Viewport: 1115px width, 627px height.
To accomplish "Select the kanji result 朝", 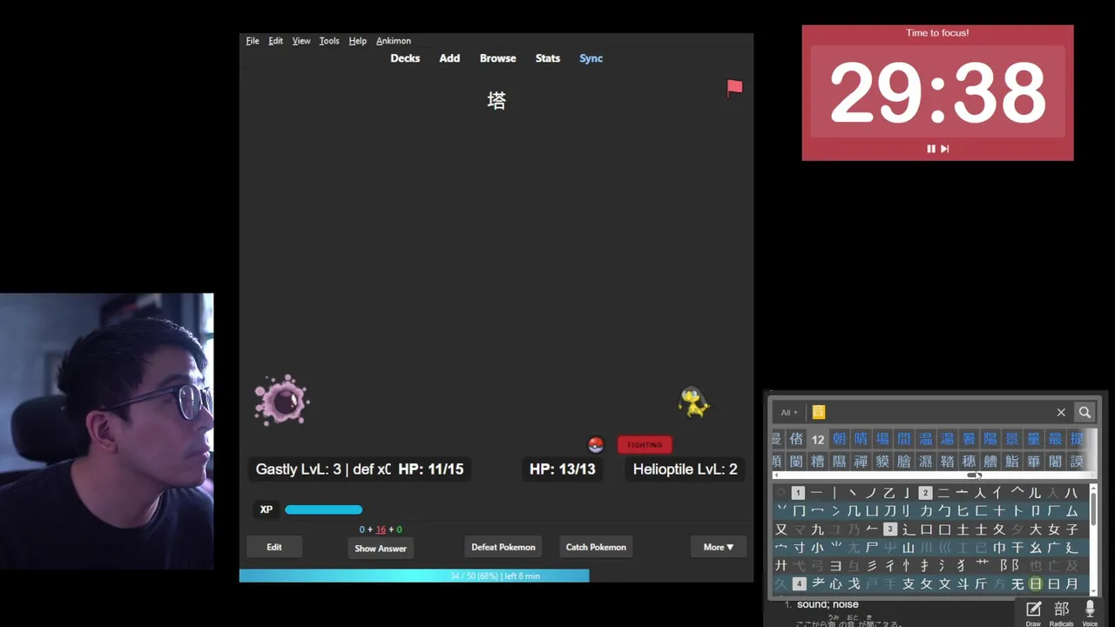I will (839, 439).
